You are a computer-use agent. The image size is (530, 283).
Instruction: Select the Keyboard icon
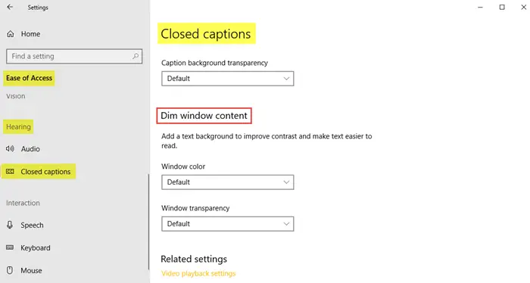click(x=10, y=247)
